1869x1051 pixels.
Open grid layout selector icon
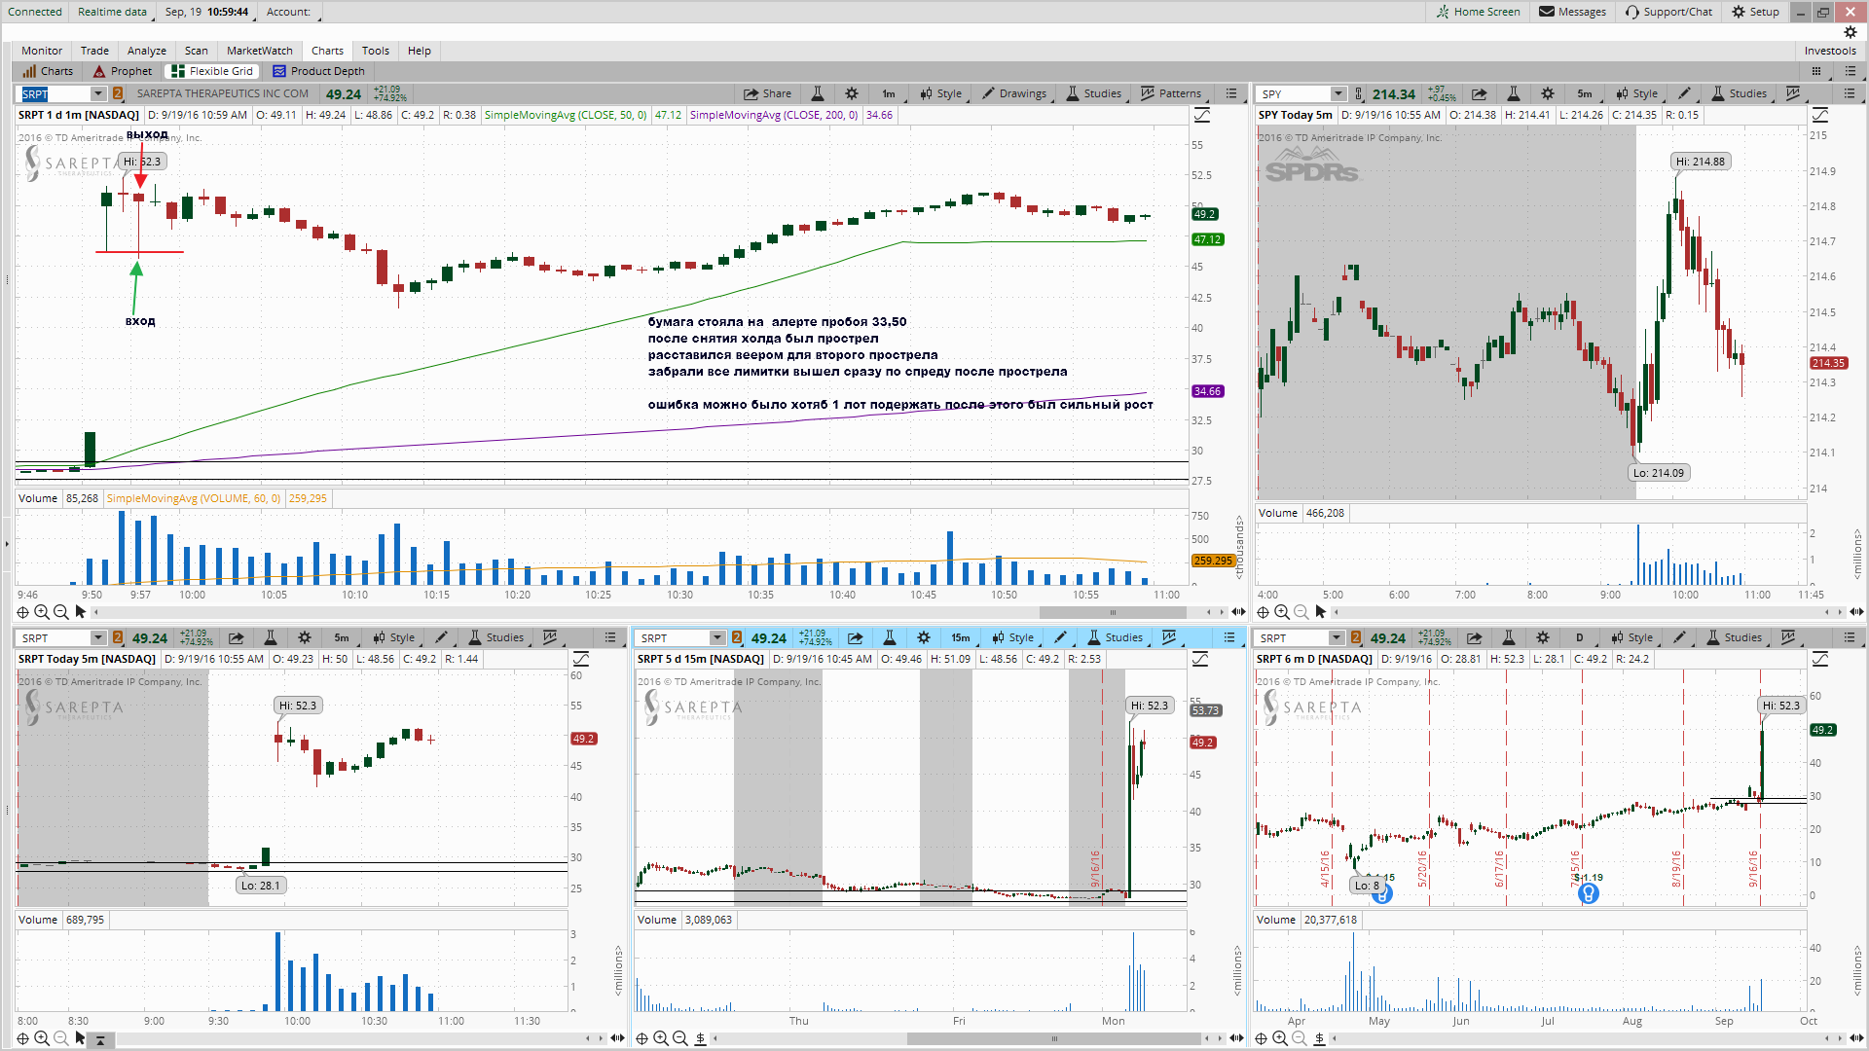coord(1816,71)
